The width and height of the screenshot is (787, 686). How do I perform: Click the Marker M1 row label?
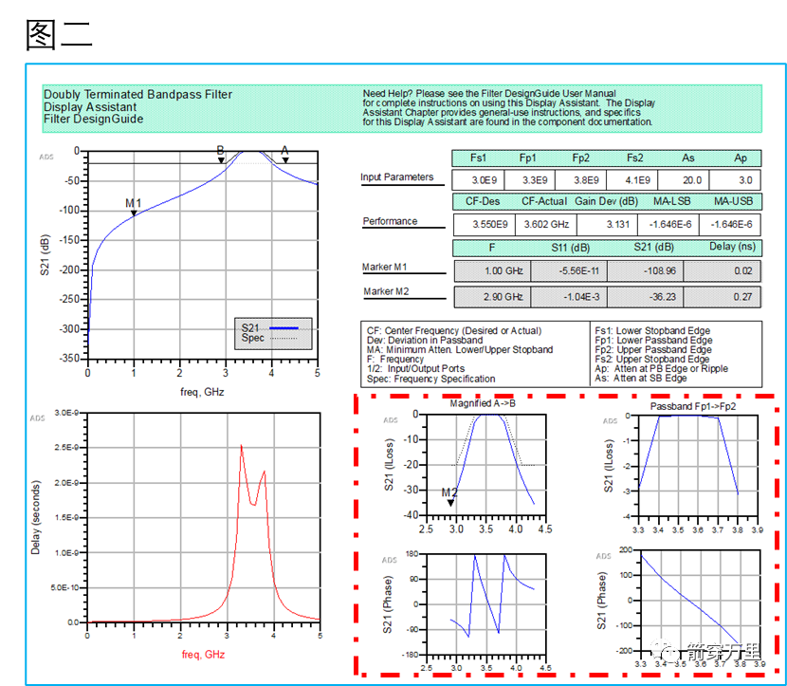point(384,268)
